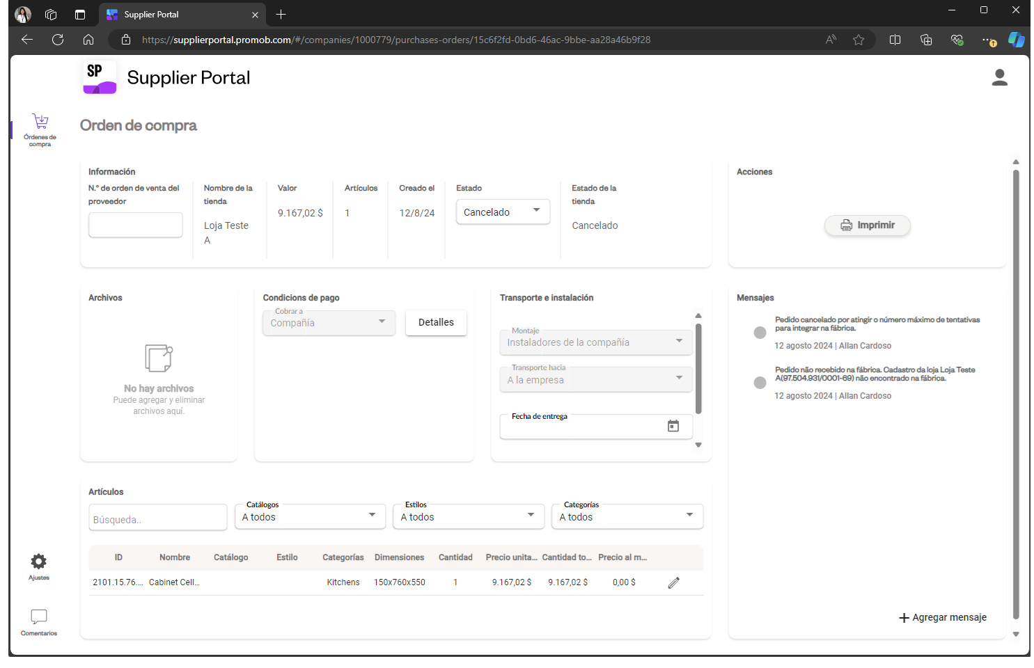The height and width of the screenshot is (668, 1034).
Task: Click Catálogo column header
Action: point(231,557)
